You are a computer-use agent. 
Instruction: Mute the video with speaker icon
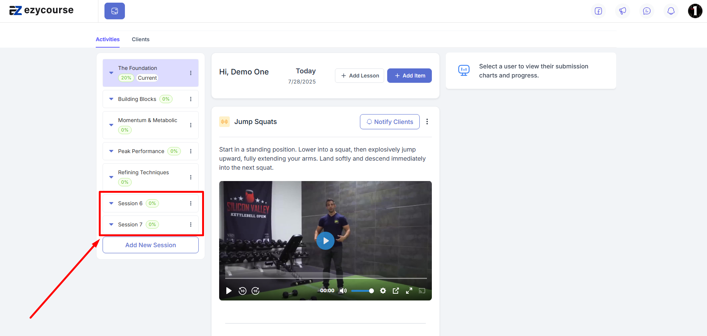tap(343, 291)
